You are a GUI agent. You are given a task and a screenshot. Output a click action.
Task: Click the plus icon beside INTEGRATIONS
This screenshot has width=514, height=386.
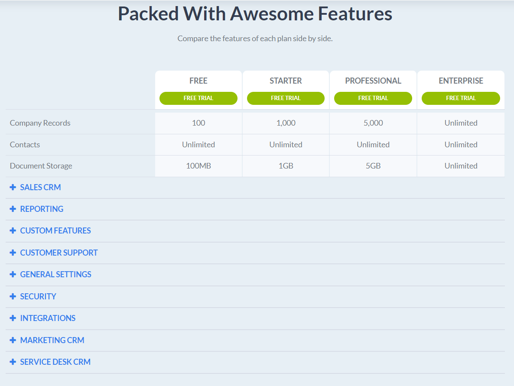(13, 318)
